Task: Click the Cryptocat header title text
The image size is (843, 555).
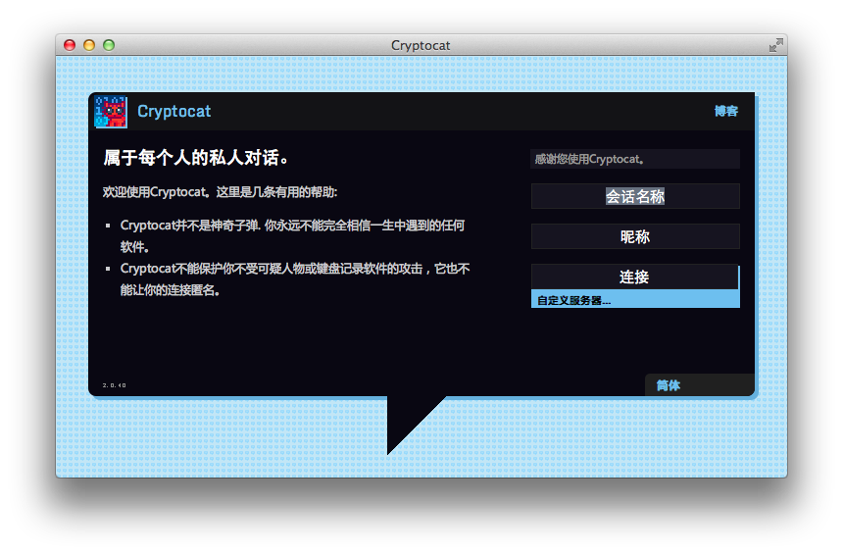Action: 174,112
